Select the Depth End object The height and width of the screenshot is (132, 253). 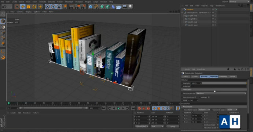click(192, 16)
